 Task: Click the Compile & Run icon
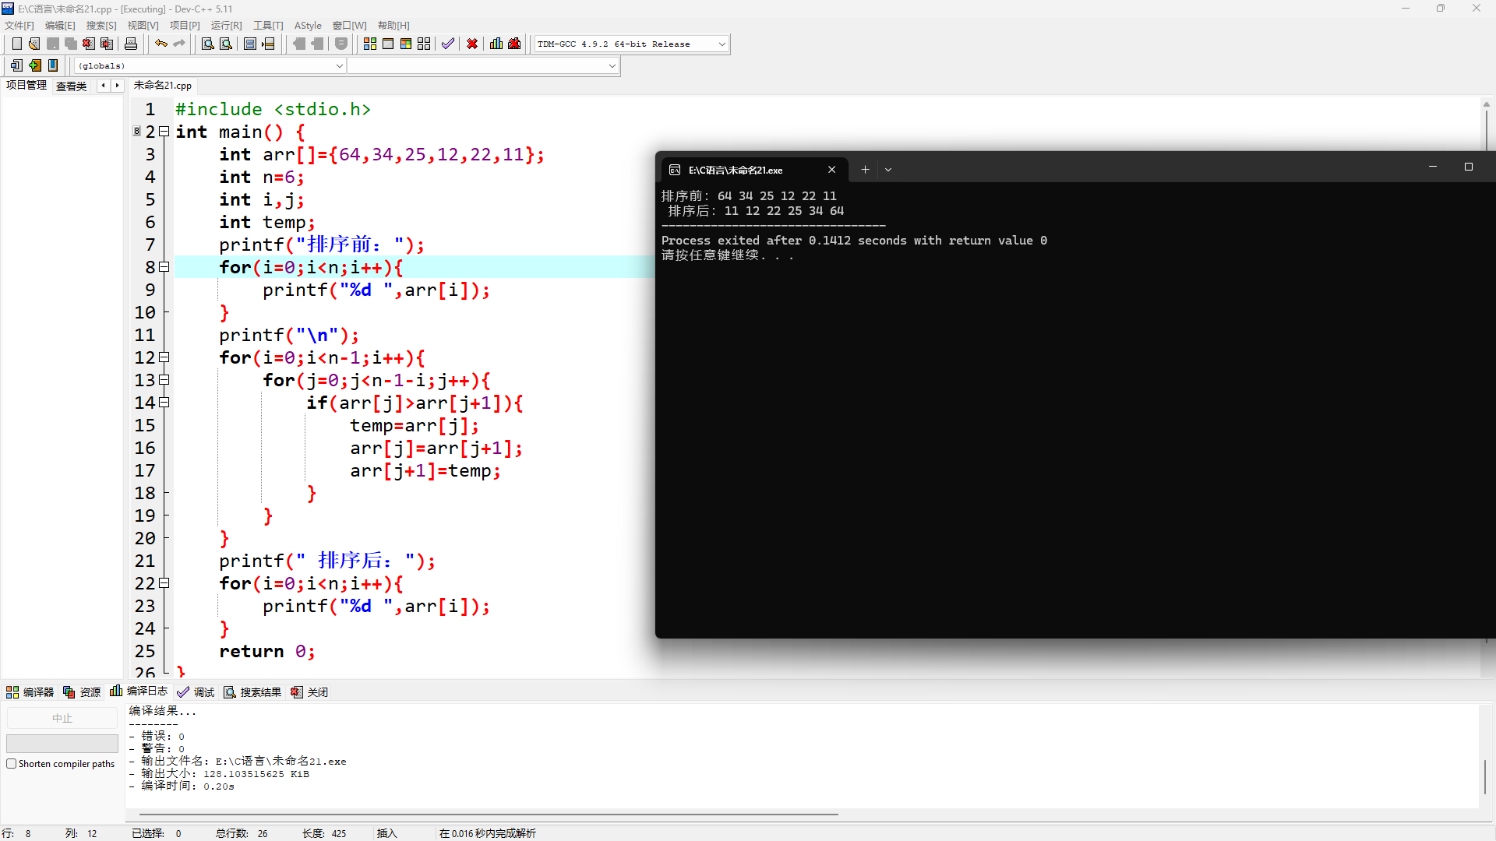coord(406,44)
